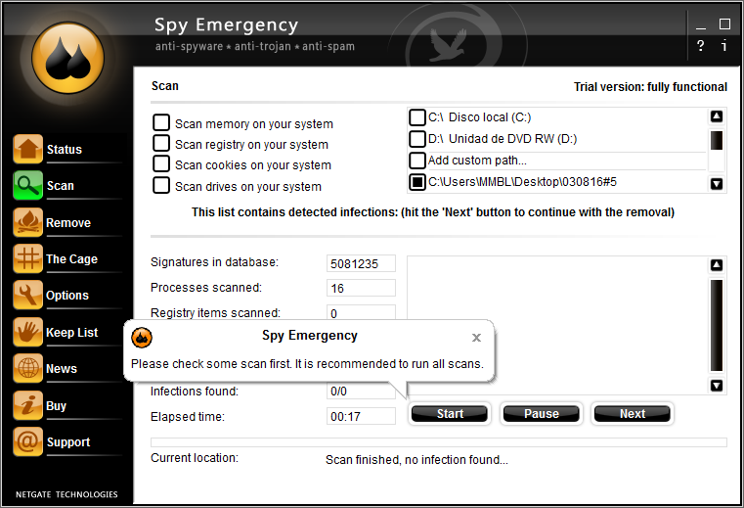Open the Status section house icon
The image size is (744, 508).
coord(28,150)
